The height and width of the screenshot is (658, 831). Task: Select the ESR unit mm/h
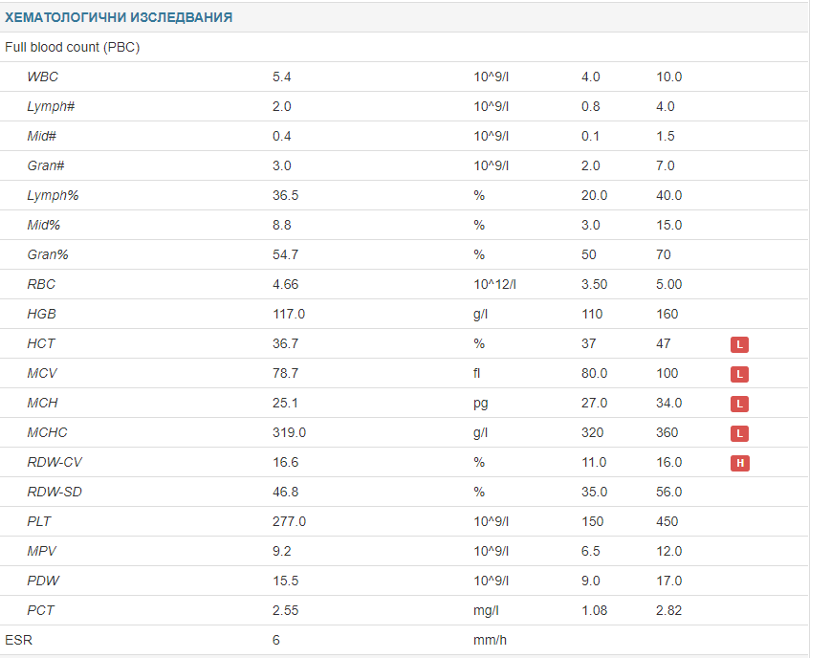click(490, 640)
